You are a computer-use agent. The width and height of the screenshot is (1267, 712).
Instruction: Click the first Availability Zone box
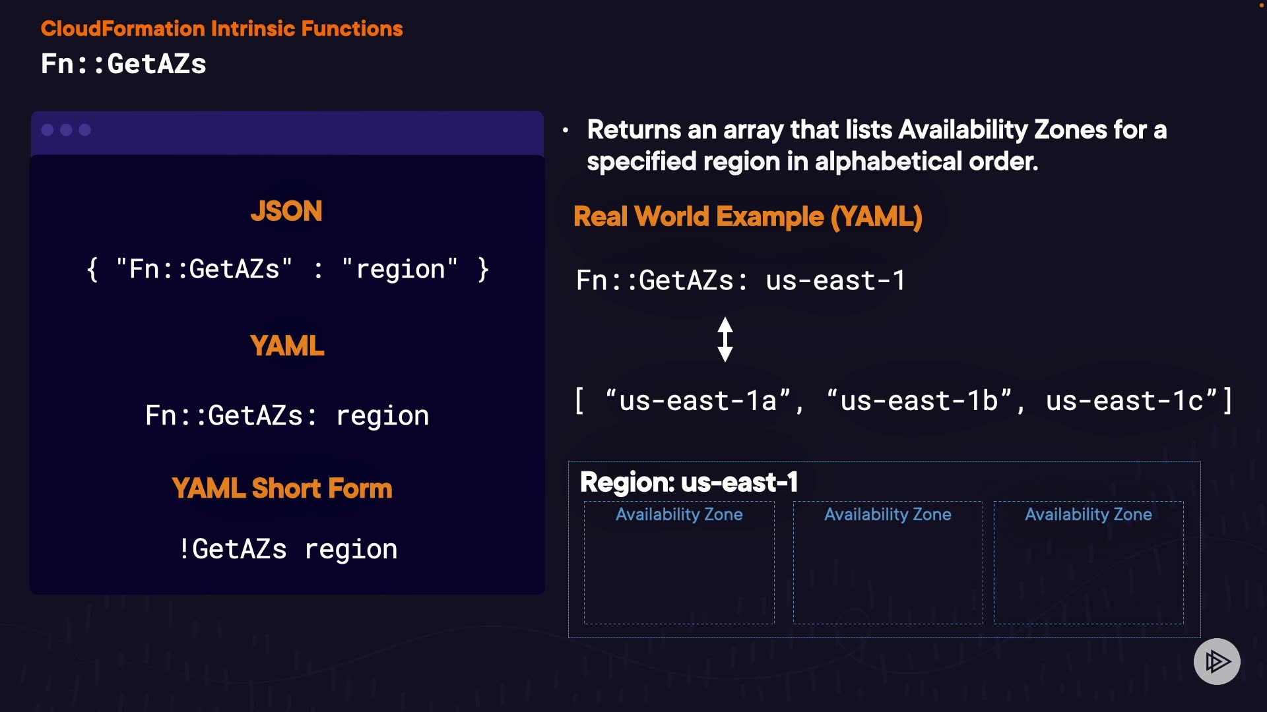(x=679, y=562)
